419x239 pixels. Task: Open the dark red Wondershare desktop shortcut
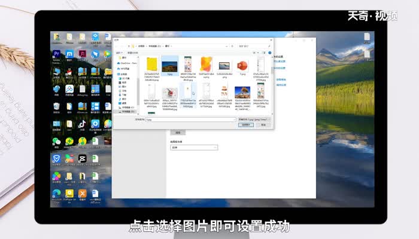[x=82, y=54]
